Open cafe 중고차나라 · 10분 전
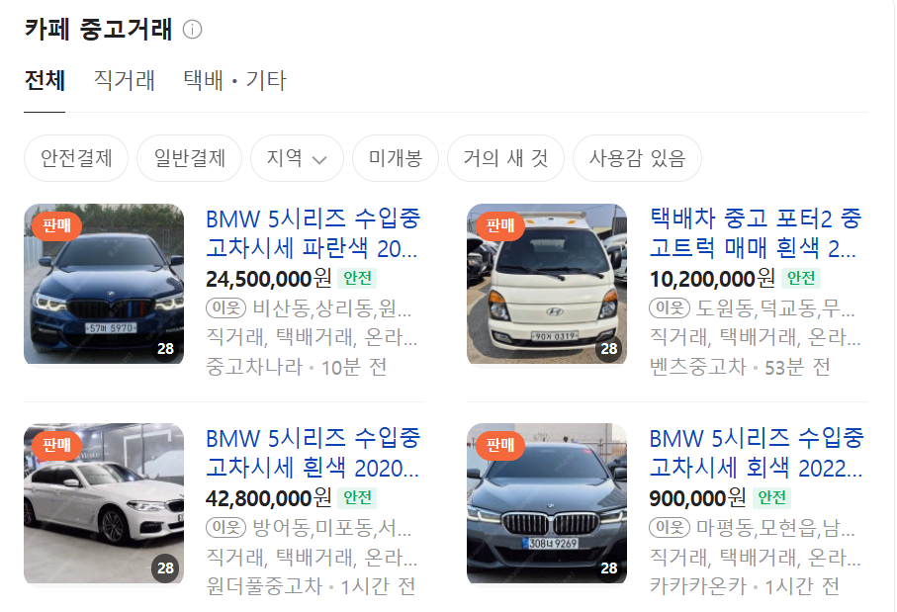This screenshot has height=612, width=897. [x=297, y=367]
